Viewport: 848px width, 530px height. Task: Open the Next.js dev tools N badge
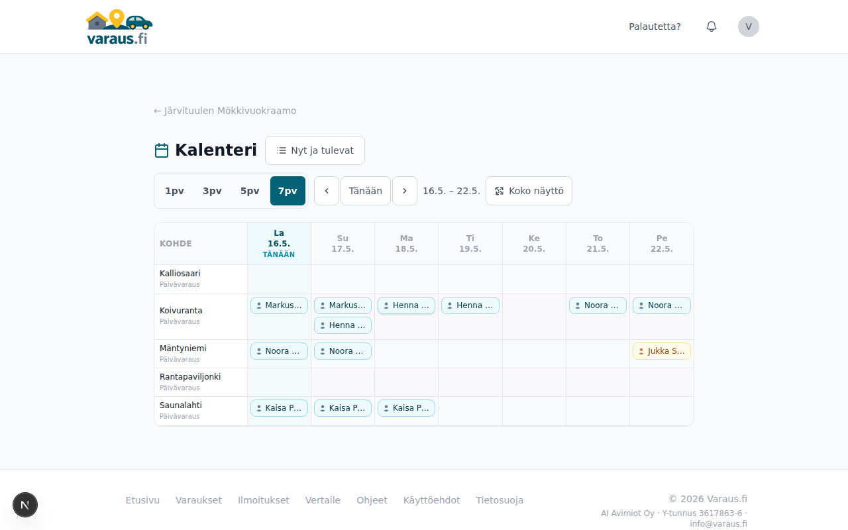coord(25,505)
